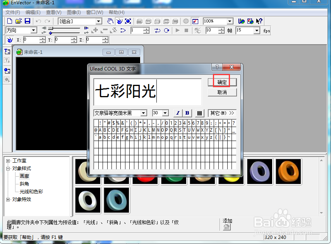Select 光线和色彩 in the tree
This screenshot has width=331, height=244.
[x=31, y=192]
